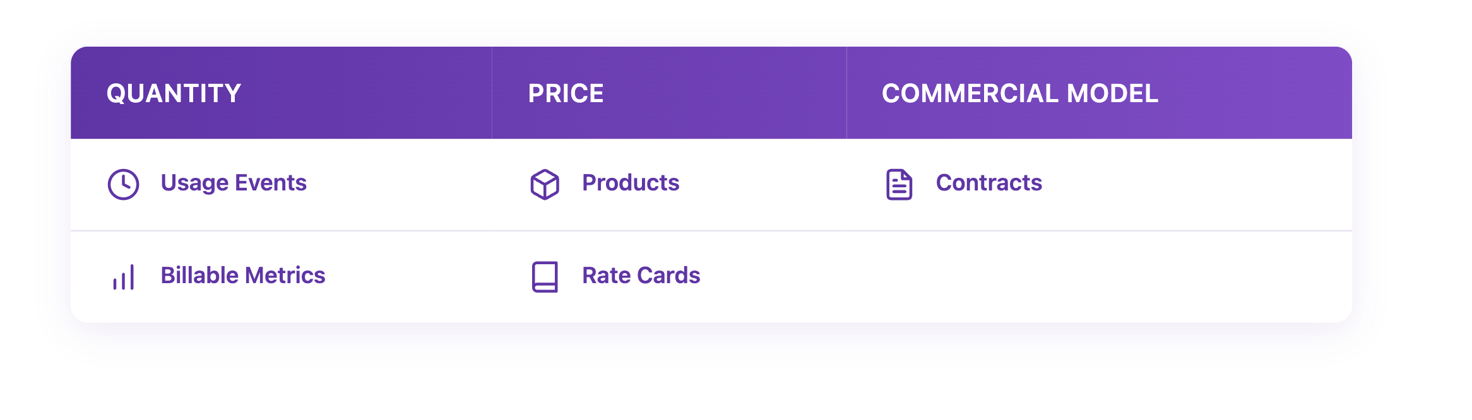Click the document icon beside Contracts

point(899,184)
